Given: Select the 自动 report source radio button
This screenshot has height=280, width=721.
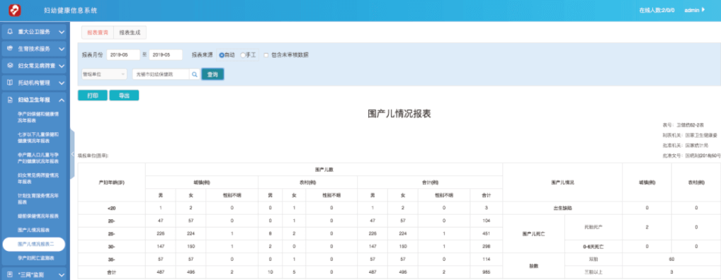Looking at the screenshot, I should coord(222,55).
